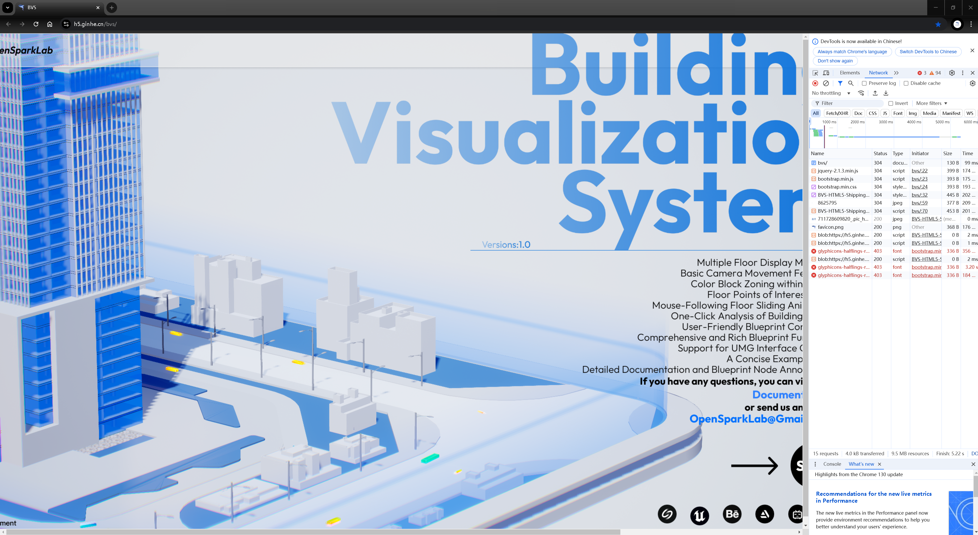Go to the browser home page icon

point(50,24)
